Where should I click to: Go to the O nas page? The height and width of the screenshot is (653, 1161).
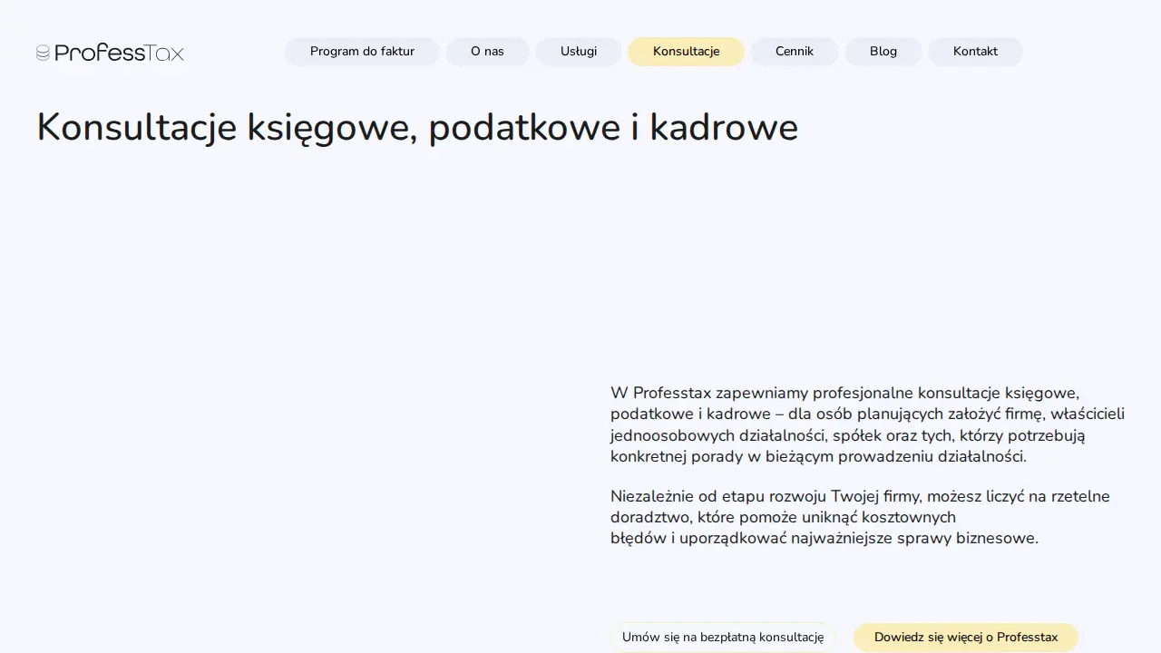click(x=487, y=52)
